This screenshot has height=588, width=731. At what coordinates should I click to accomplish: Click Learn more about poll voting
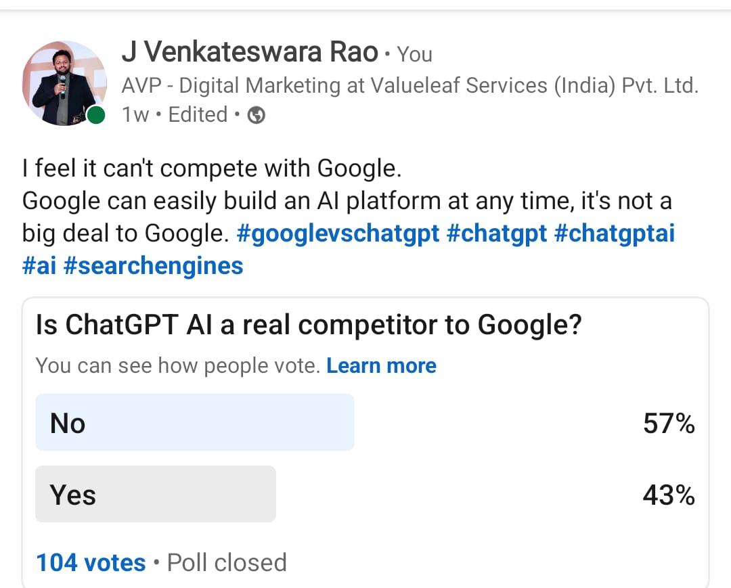point(381,365)
